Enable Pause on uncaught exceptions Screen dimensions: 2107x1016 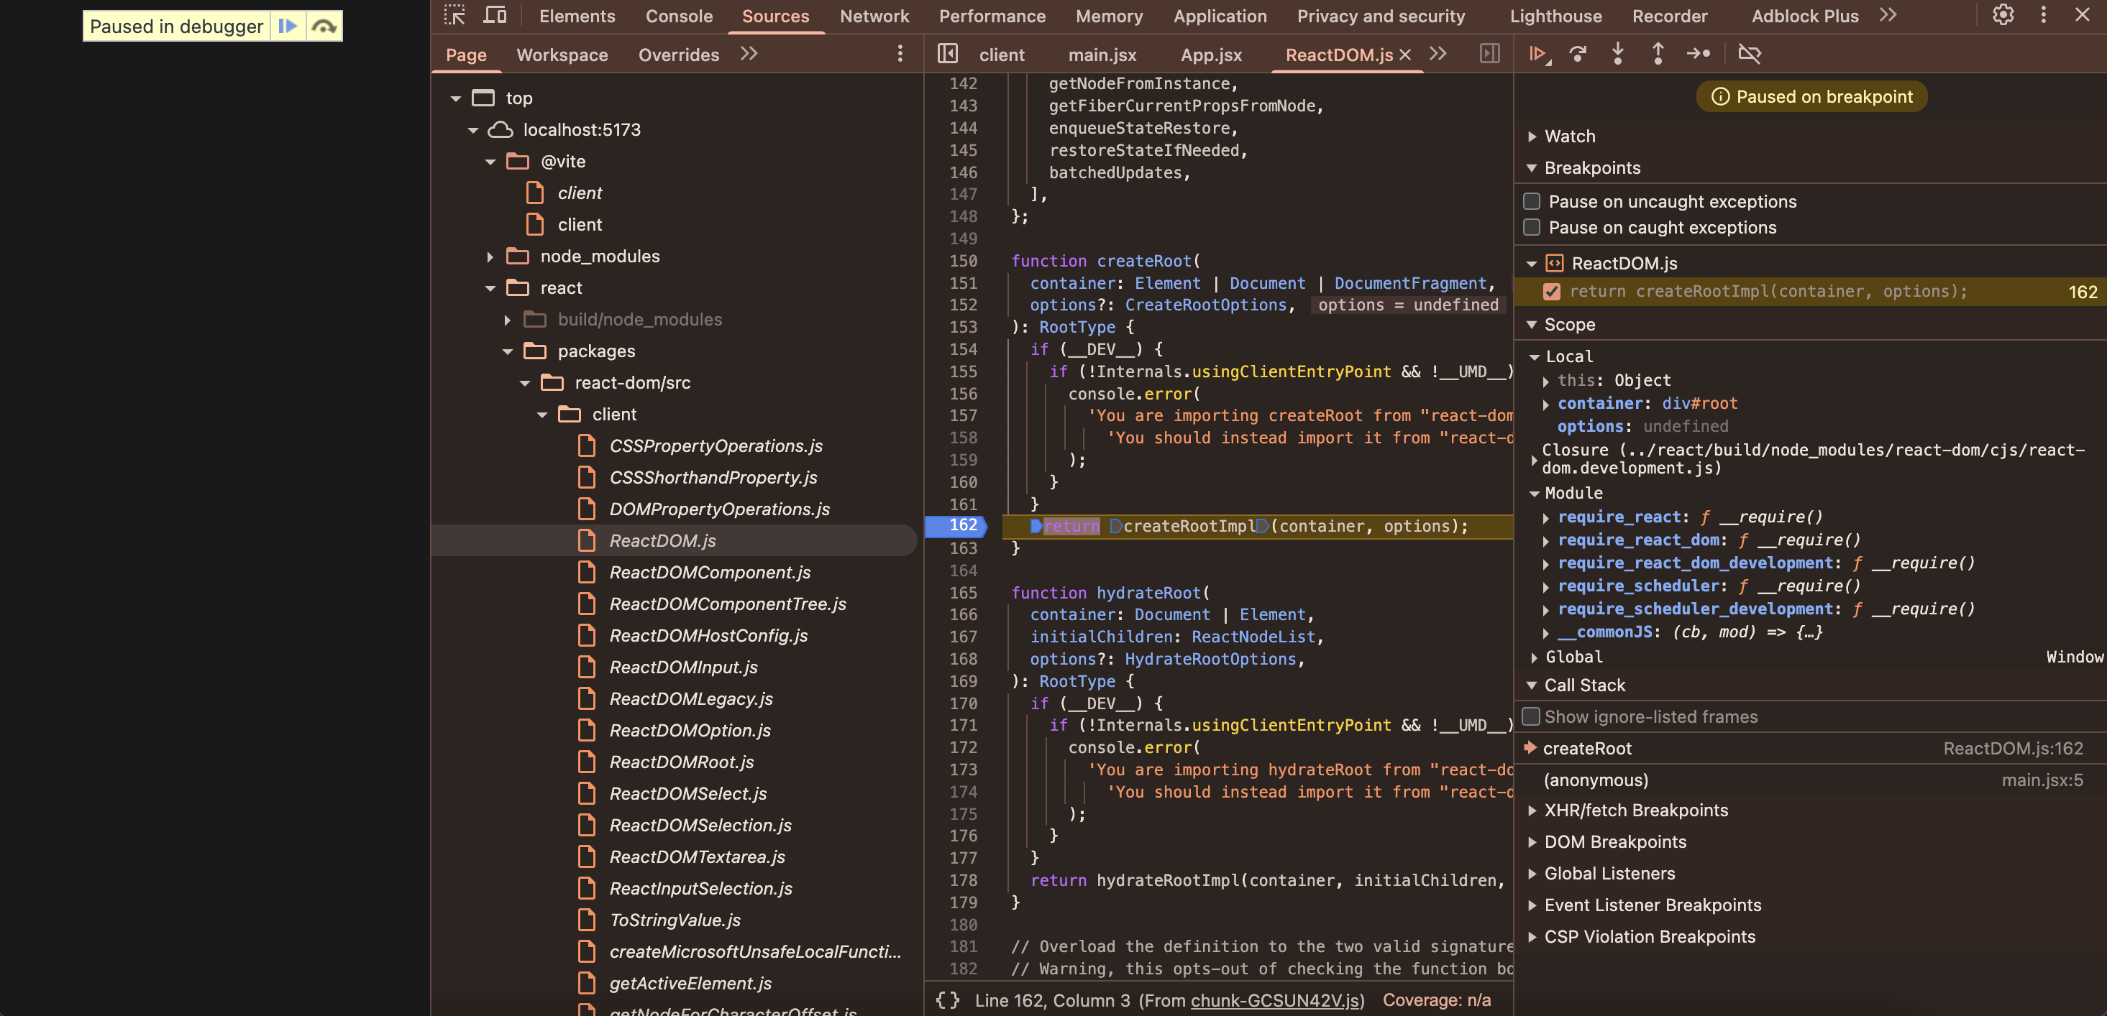[x=1531, y=201]
